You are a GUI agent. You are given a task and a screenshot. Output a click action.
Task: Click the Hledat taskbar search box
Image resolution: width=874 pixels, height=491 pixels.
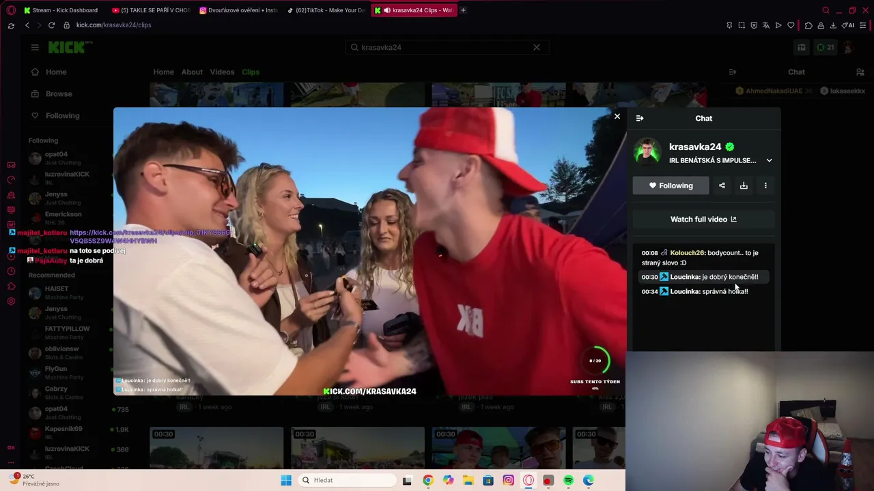pyautogui.click(x=346, y=480)
